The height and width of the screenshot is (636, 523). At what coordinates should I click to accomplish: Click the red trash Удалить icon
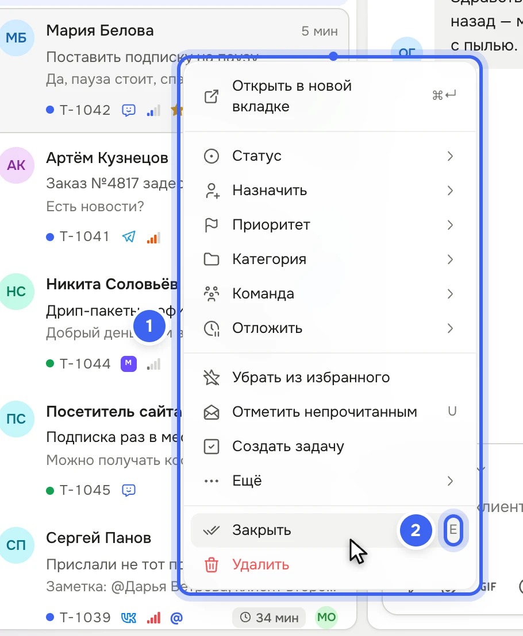[x=211, y=565]
